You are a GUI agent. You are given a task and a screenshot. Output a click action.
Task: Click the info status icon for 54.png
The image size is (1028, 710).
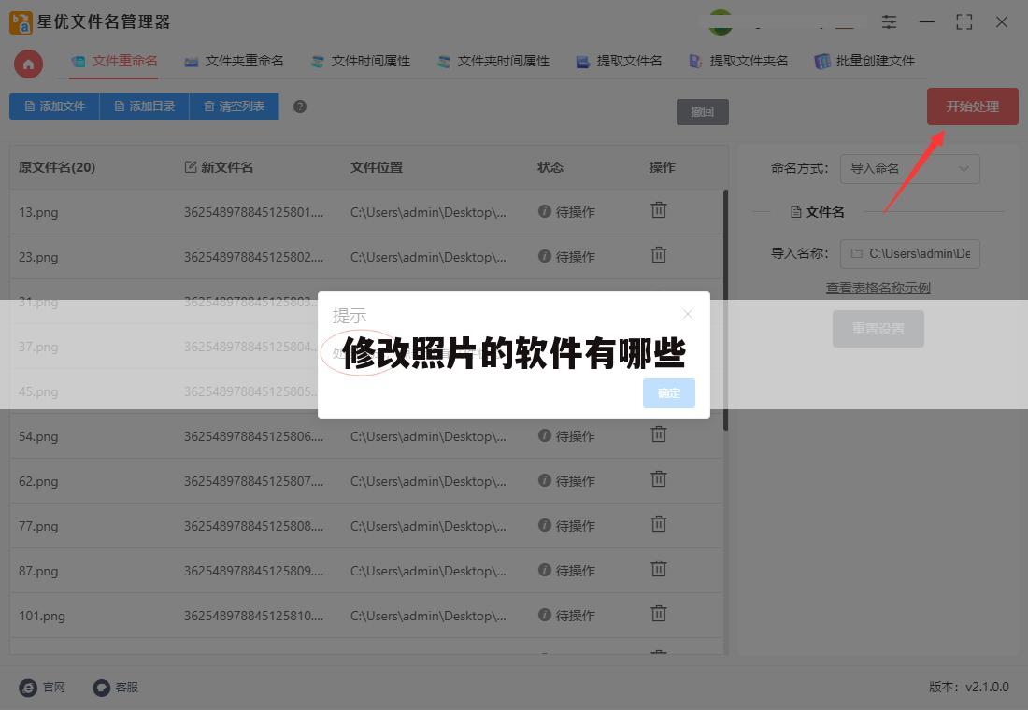pyautogui.click(x=544, y=435)
